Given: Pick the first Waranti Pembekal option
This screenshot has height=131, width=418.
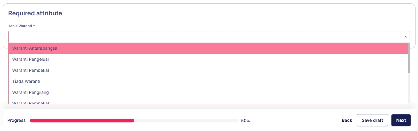Looking at the screenshot, I should 30,70.
